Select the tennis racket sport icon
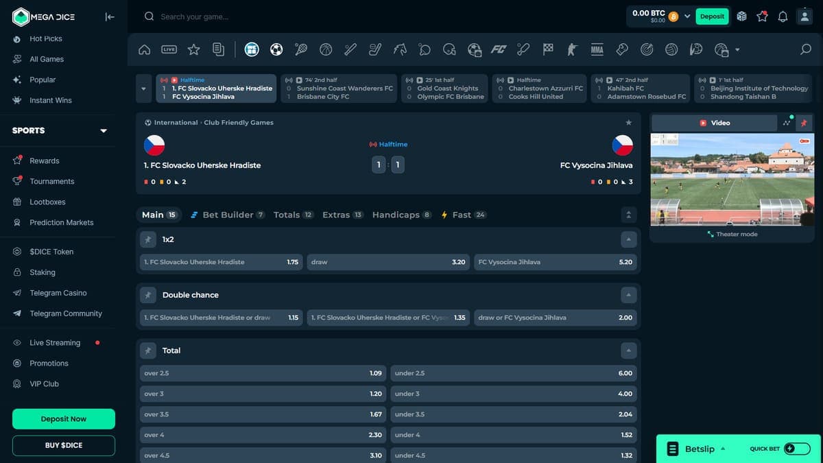Viewport: 823px width, 463px height. coord(301,49)
